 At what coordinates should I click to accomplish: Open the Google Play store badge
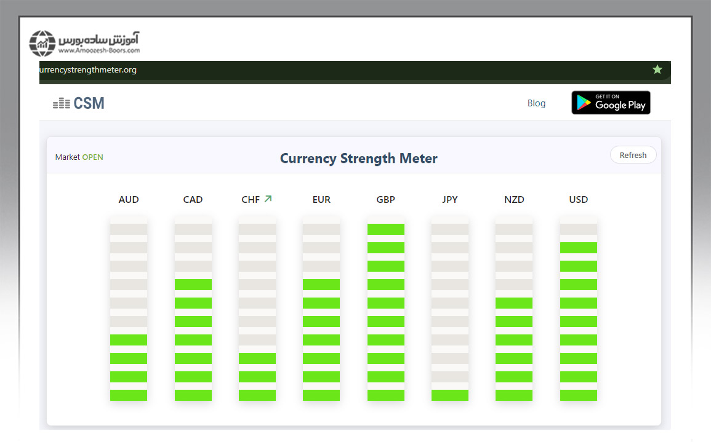point(611,103)
